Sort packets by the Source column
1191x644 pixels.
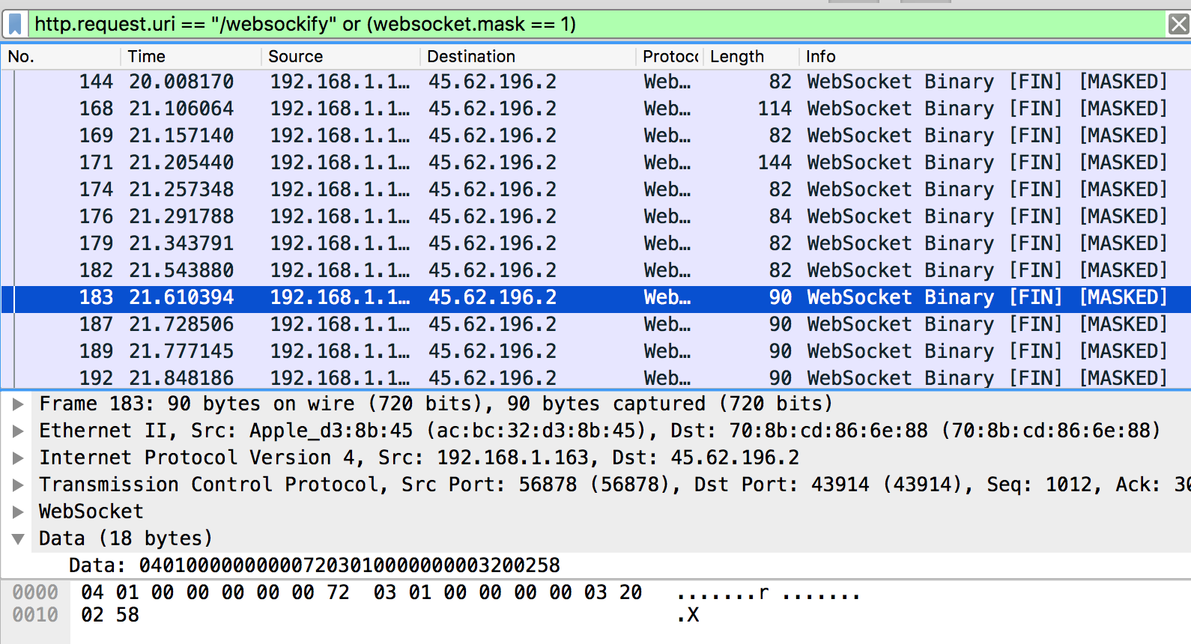(295, 57)
